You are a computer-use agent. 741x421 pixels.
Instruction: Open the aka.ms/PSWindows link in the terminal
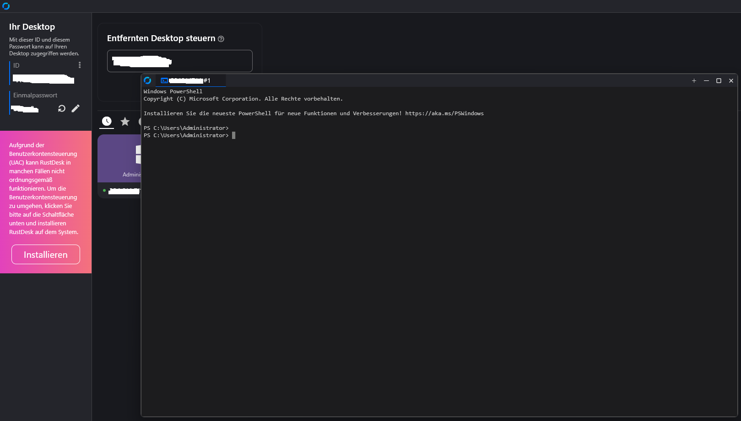coord(444,113)
